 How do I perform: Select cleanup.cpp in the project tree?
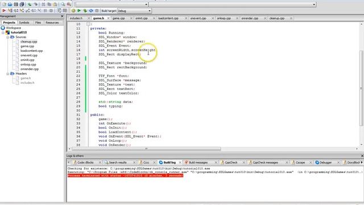pos(28,42)
